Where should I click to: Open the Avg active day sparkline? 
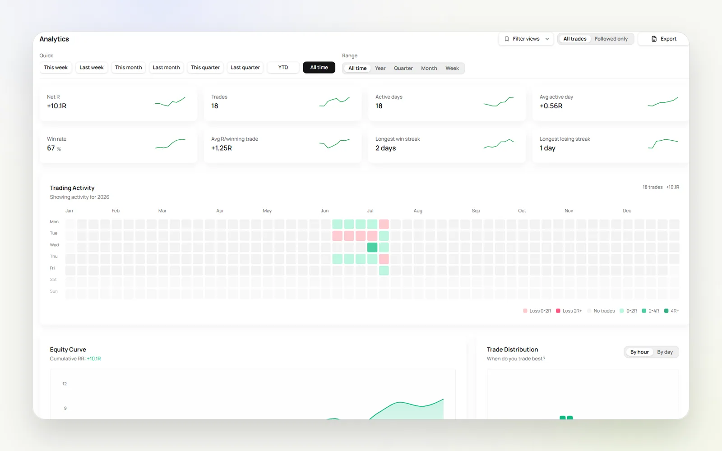[x=663, y=101]
